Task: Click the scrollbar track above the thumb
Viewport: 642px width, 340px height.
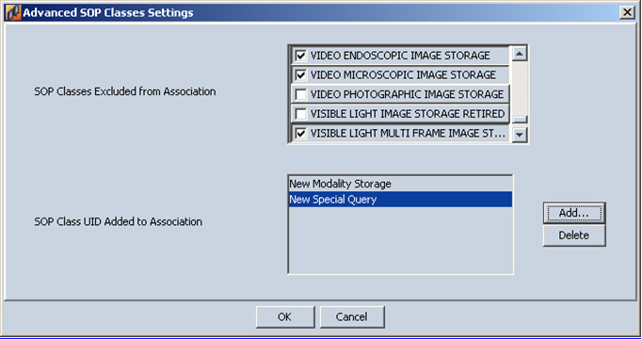Action: (x=520, y=89)
